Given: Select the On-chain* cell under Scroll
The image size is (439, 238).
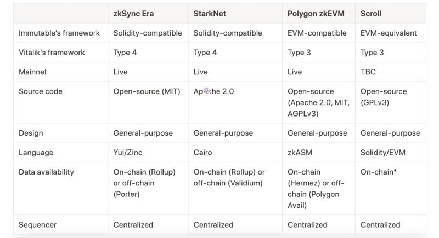Looking at the screenshot, I should coord(379,172).
